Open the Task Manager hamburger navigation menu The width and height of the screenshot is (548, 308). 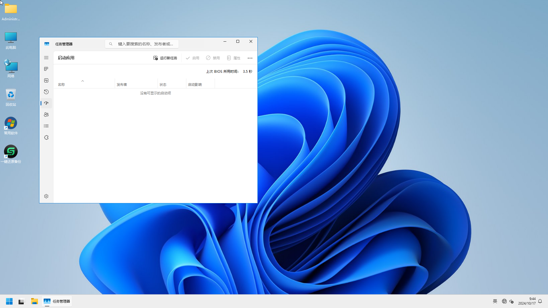coord(46,58)
